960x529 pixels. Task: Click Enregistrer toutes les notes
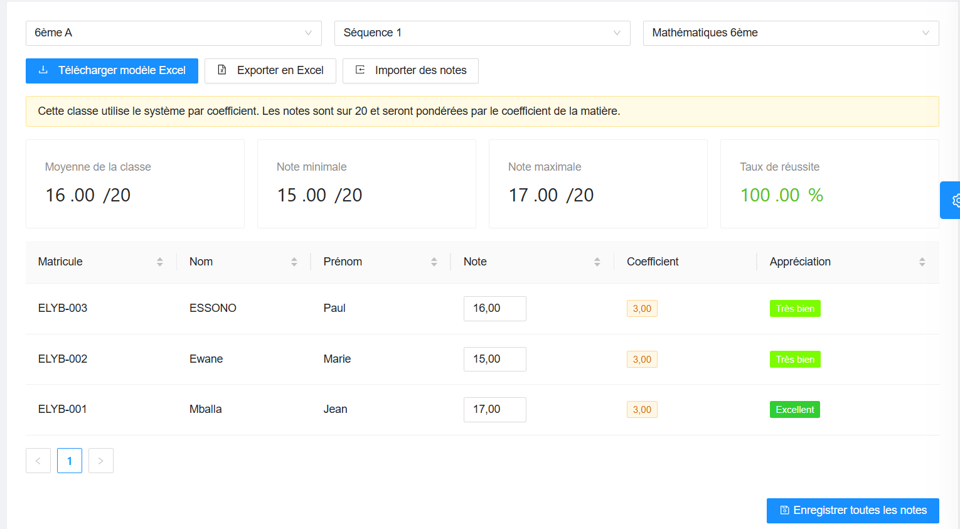[x=852, y=510]
